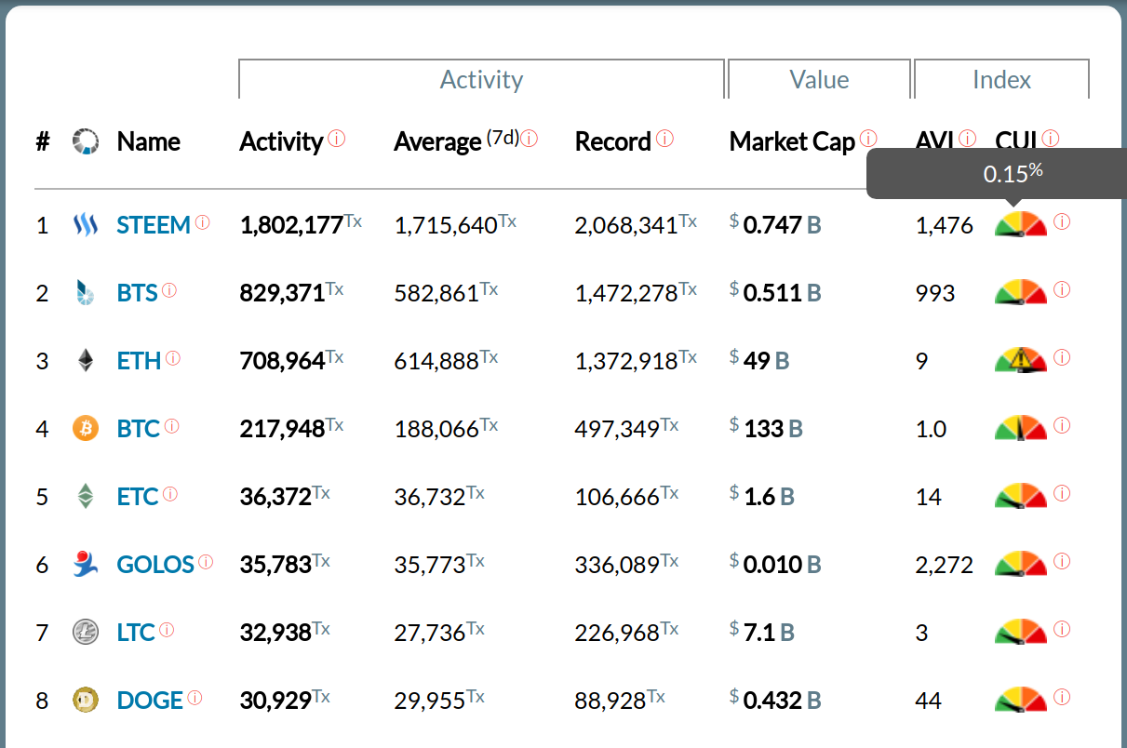Click info icon after the BTS CUI gauge
1127x748 pixels.
[x=1062, y=289]
